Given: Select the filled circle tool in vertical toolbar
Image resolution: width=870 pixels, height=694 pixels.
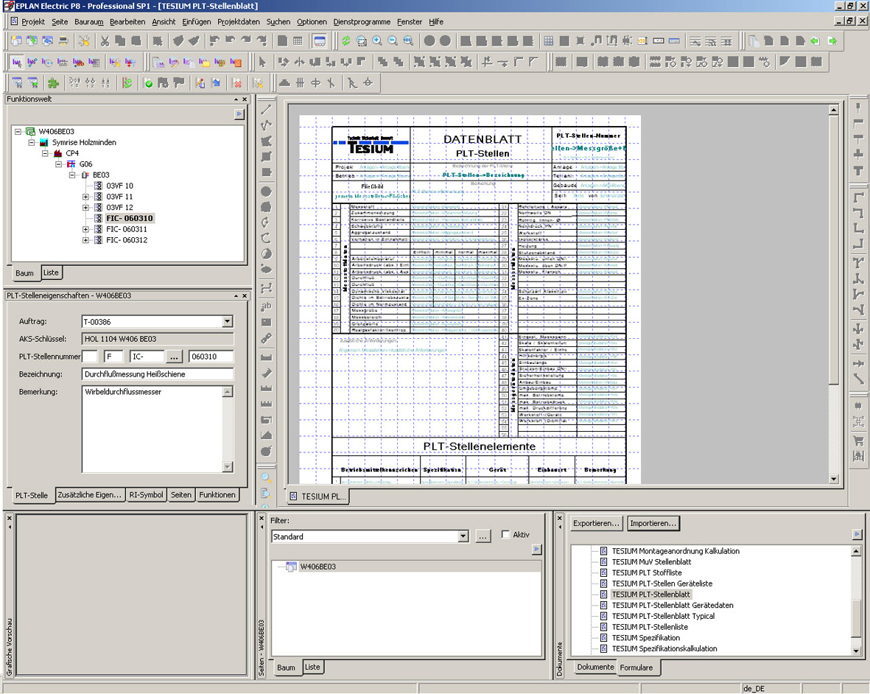Looking at the screenshot, I should tap(267, 192).
